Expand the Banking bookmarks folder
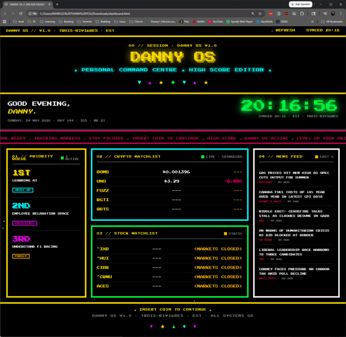 click(66, 22)
